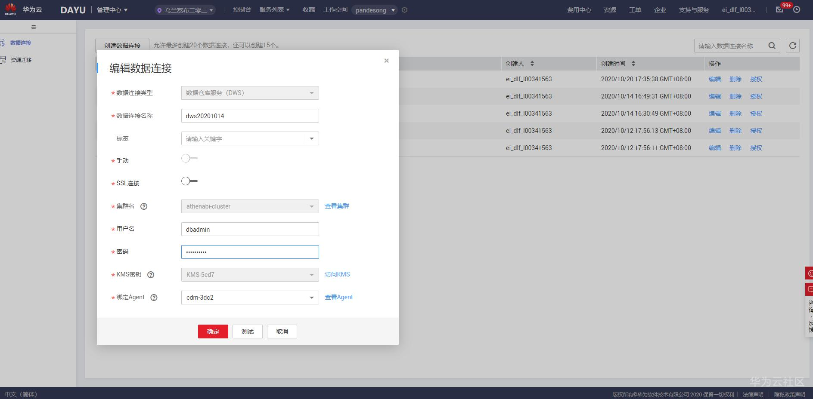The image size is (813, 399).
Task: Click 删除 for the 17:56:11 row
Action: (735, 148)
